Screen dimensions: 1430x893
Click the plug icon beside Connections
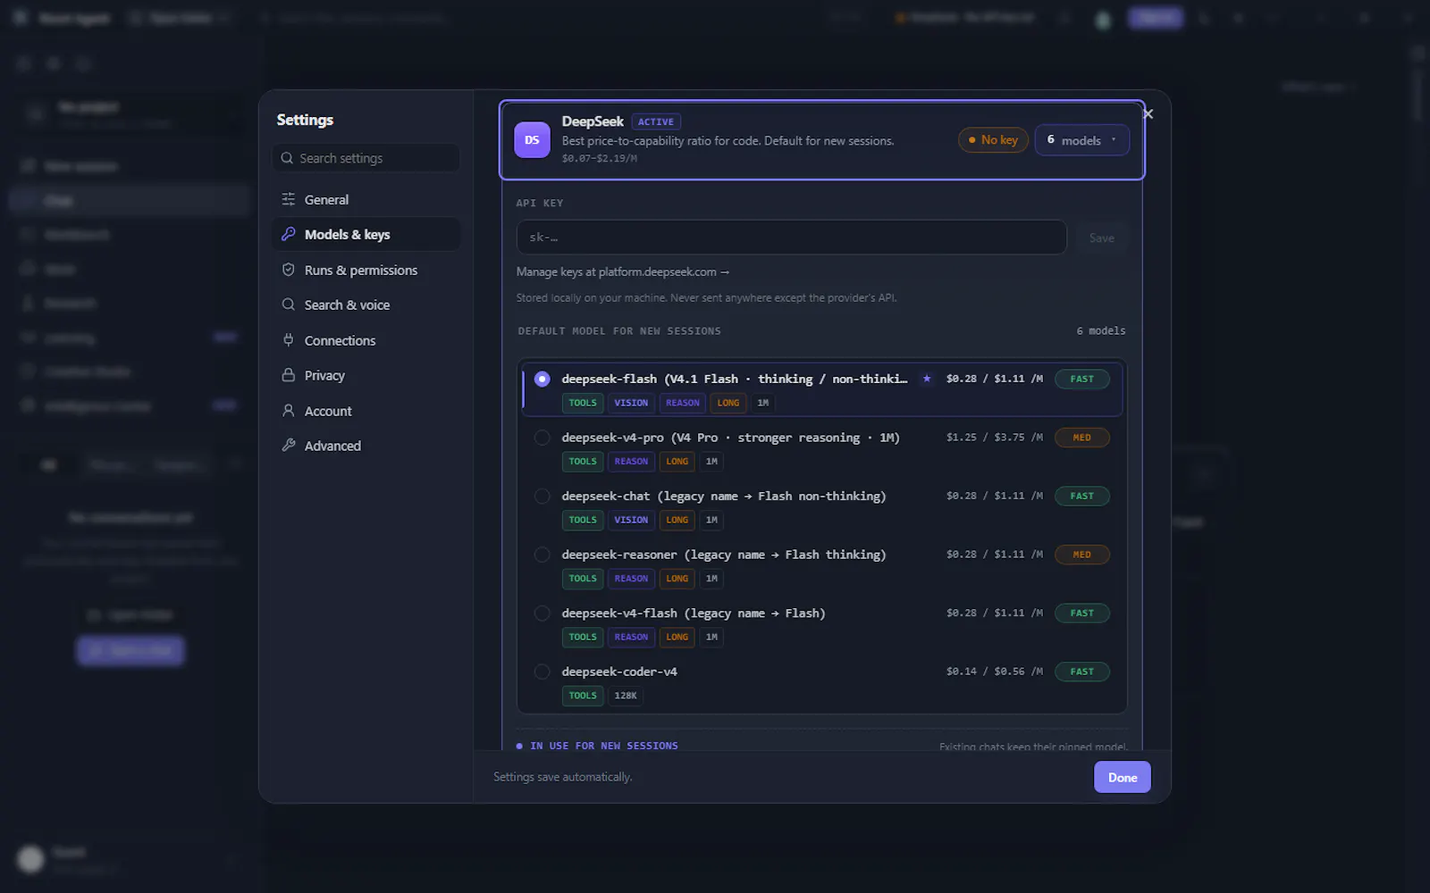(x=288, y=340)
